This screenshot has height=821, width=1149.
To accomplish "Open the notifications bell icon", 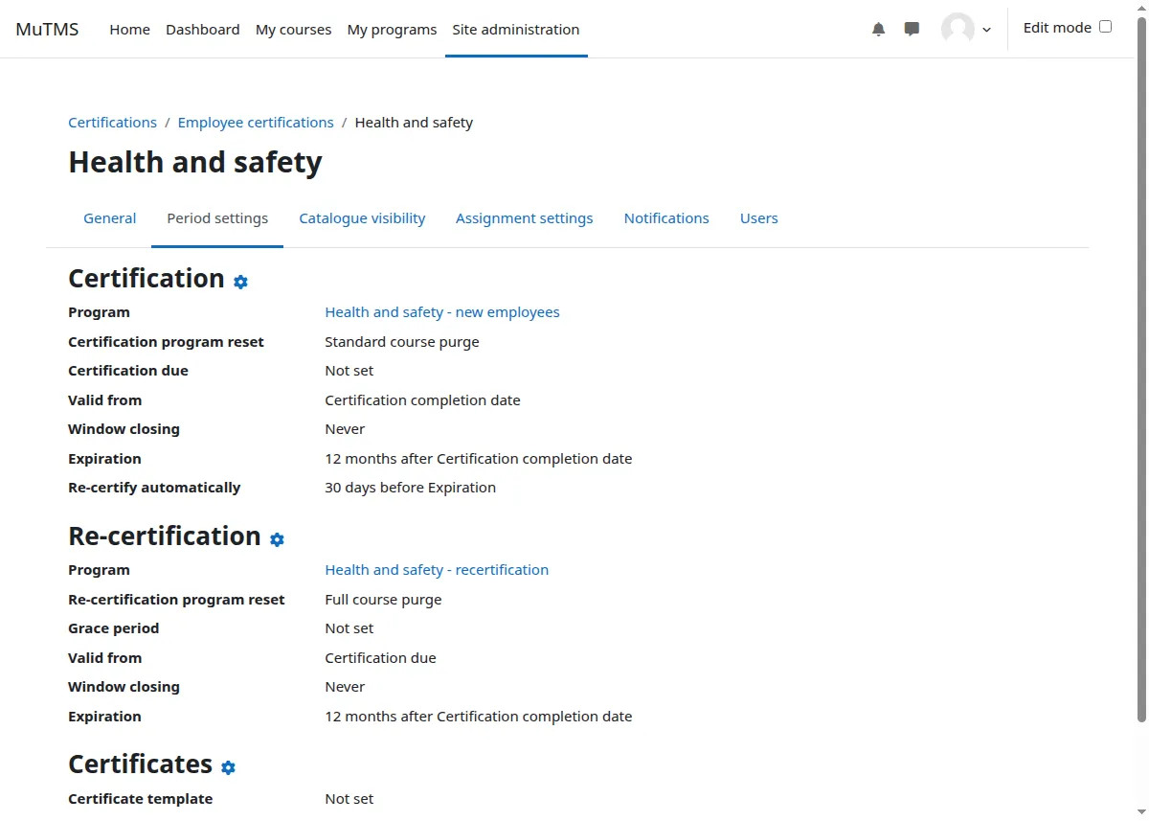I will pyautogui.click(x=878, y=30).
